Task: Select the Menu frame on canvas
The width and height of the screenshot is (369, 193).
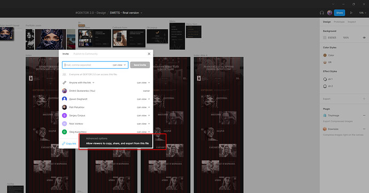Action: pos(177,36)
